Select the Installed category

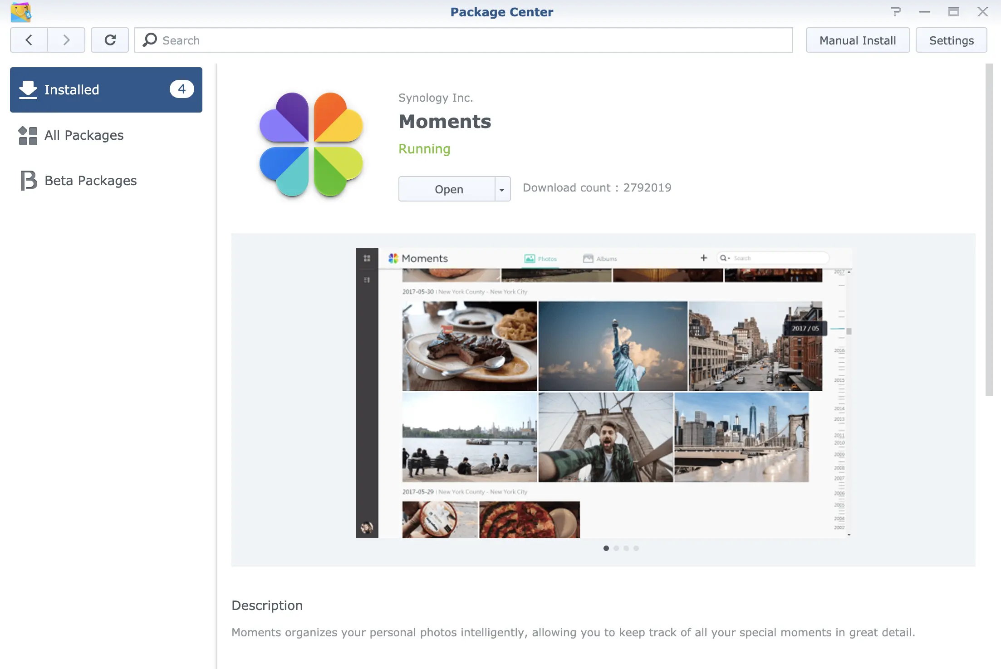(x=106, y=90)
